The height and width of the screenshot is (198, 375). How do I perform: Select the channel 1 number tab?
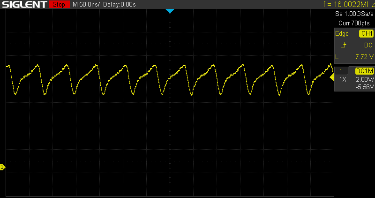341,71
